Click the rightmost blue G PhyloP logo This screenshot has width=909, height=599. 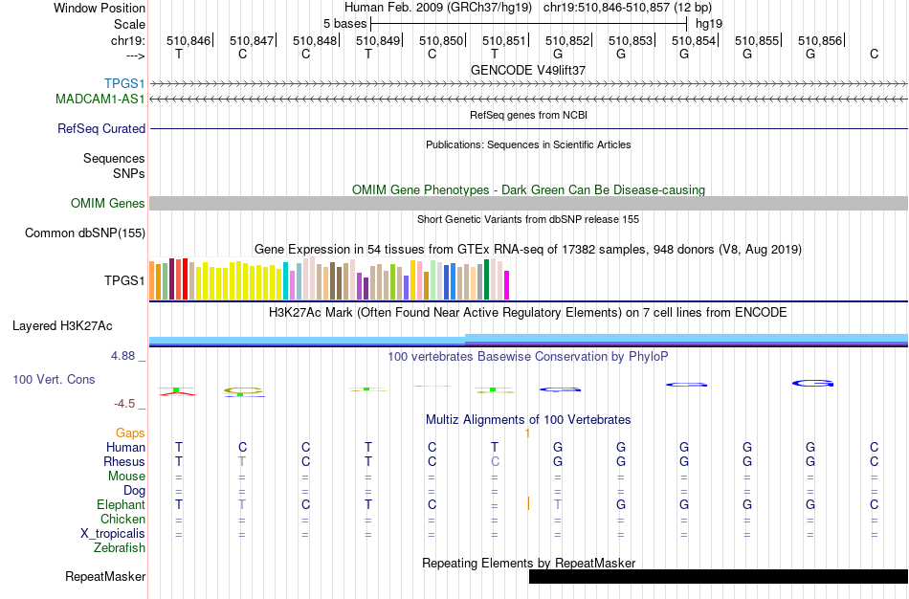tap(812, 384)
